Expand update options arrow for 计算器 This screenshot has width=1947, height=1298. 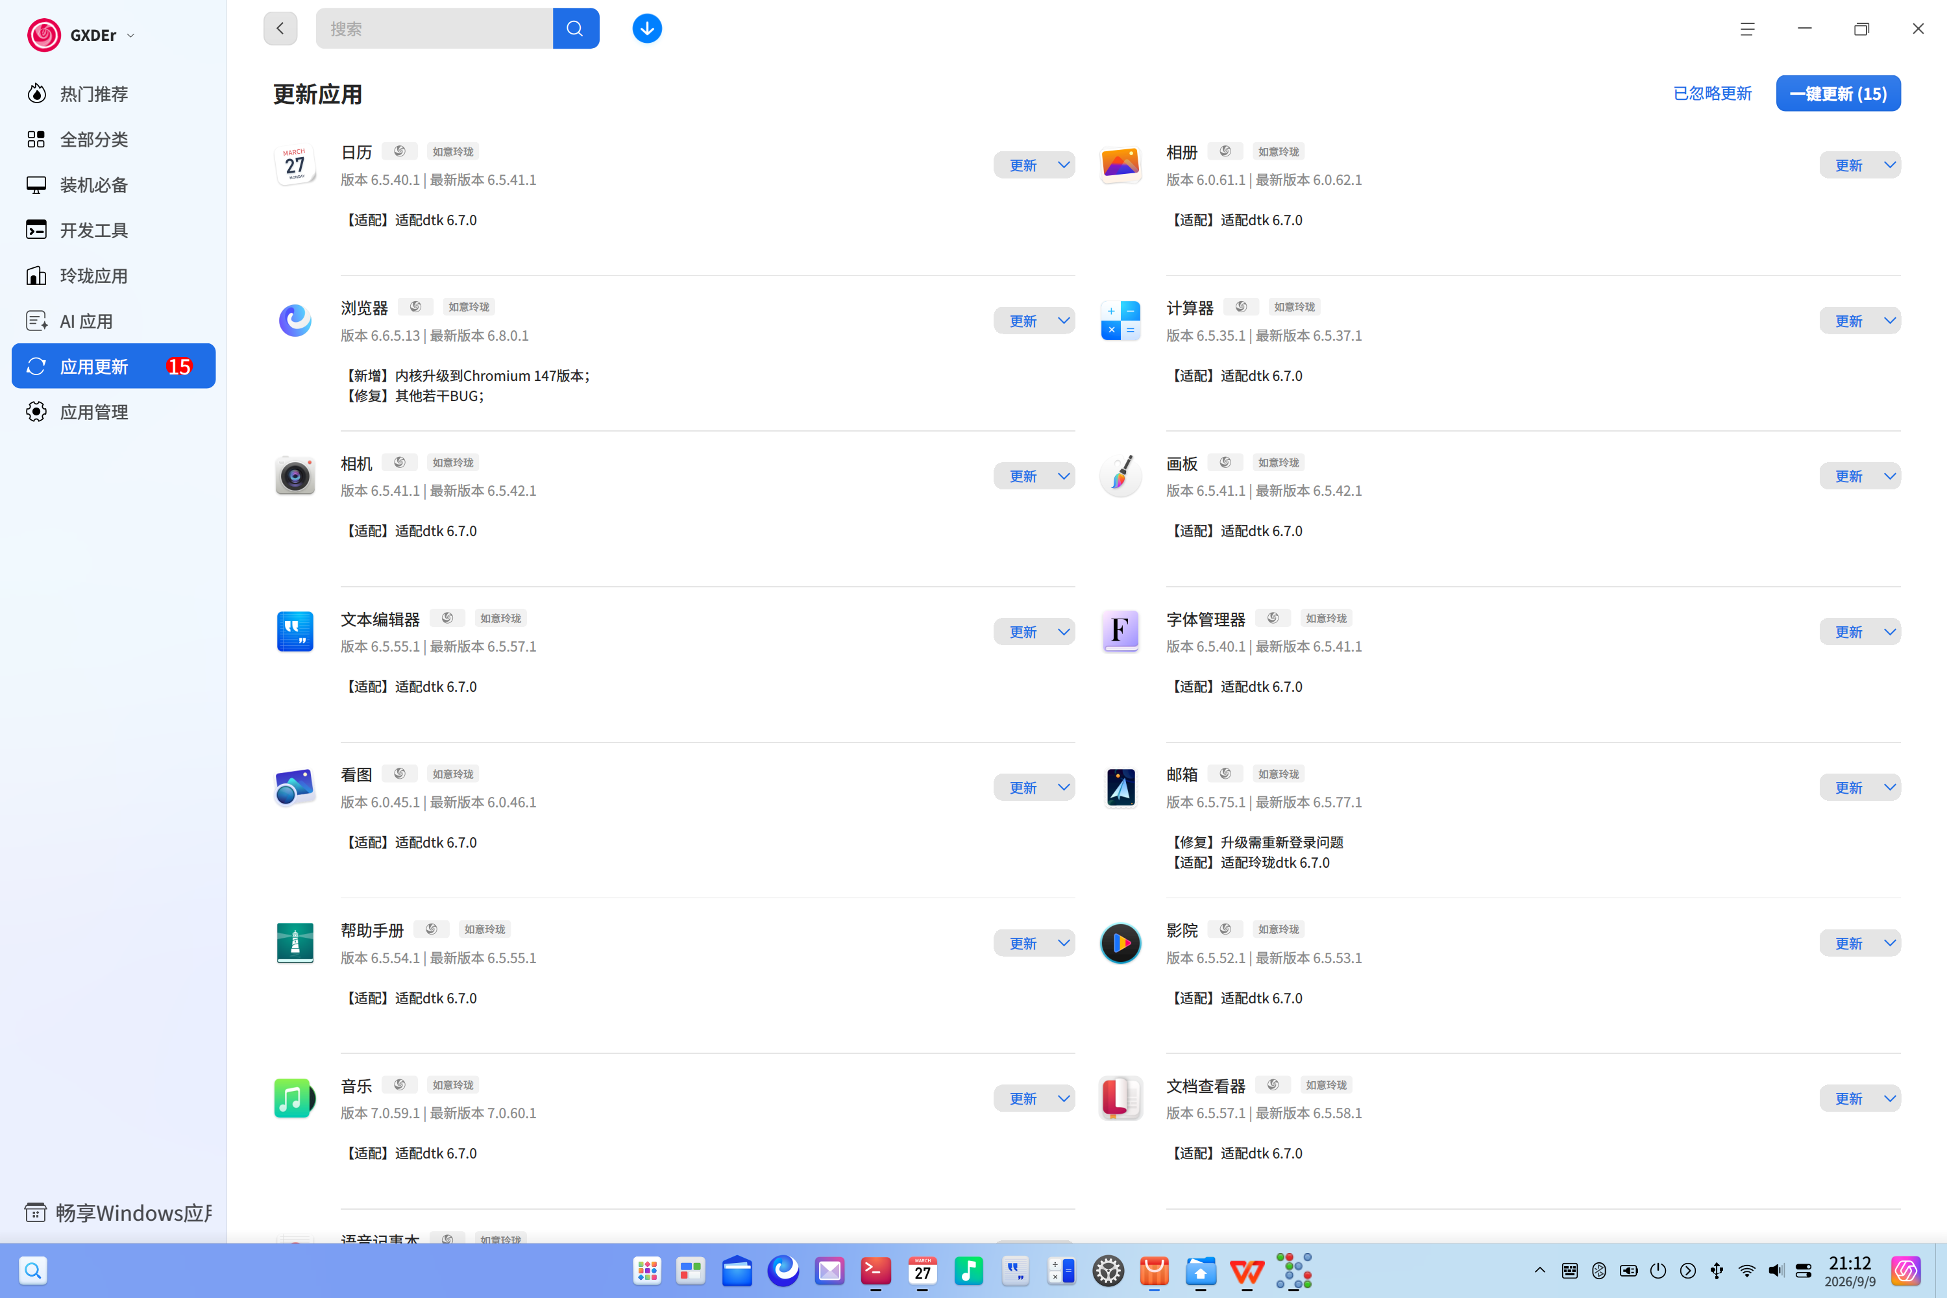[1890, 321]
